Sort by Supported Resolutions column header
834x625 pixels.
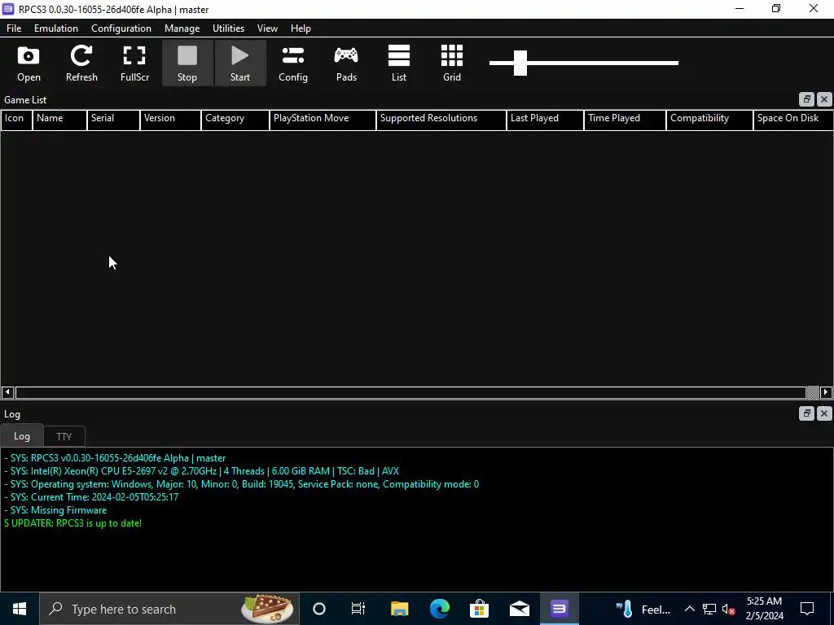tap(441, 120)
